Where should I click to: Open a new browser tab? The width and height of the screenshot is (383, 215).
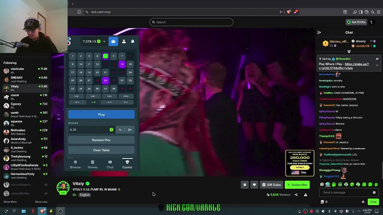point(73,4)
